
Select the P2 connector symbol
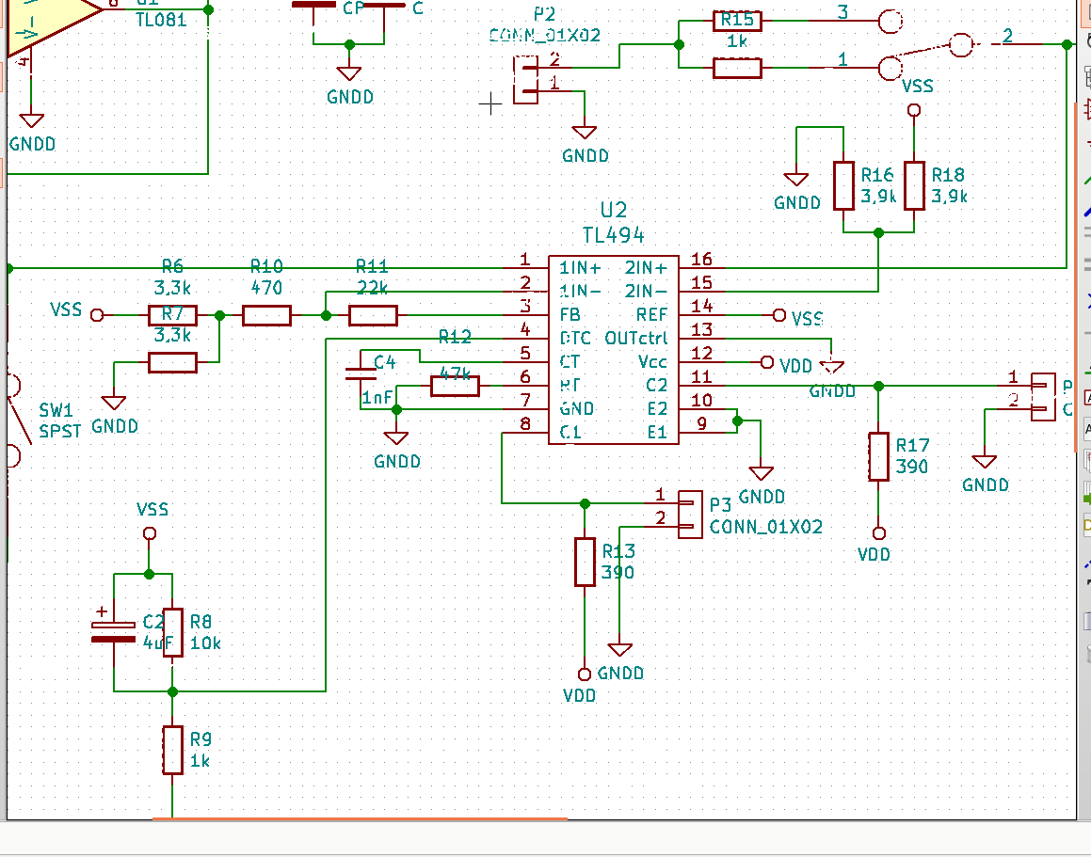(x=526, y=79)
